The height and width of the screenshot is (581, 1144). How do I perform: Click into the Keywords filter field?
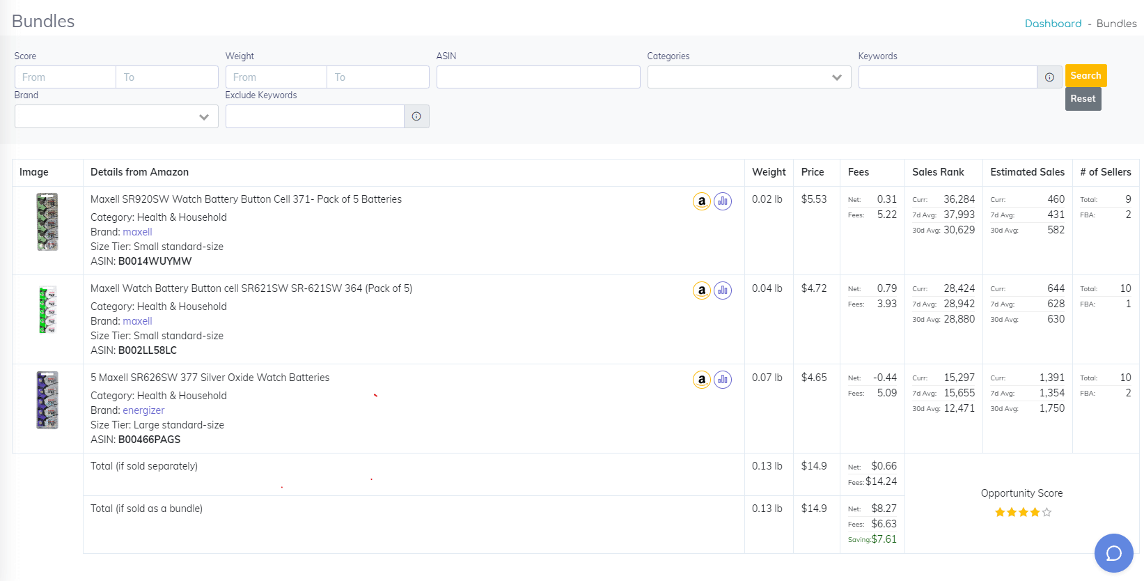[x=948, y=77]
